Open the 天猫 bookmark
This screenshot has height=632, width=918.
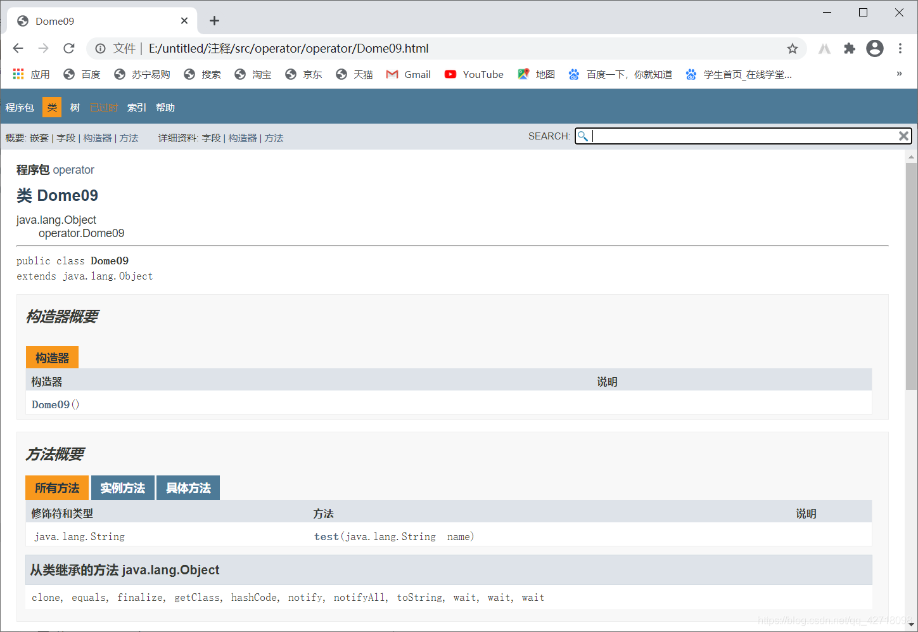coord(354,74)
